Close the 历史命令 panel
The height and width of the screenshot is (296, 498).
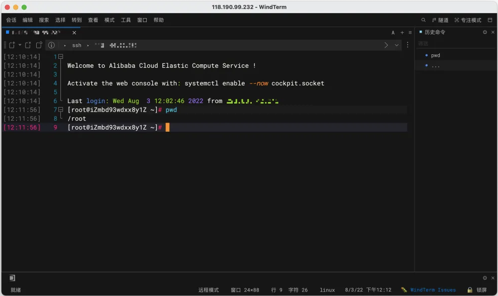tap(493, 32)
